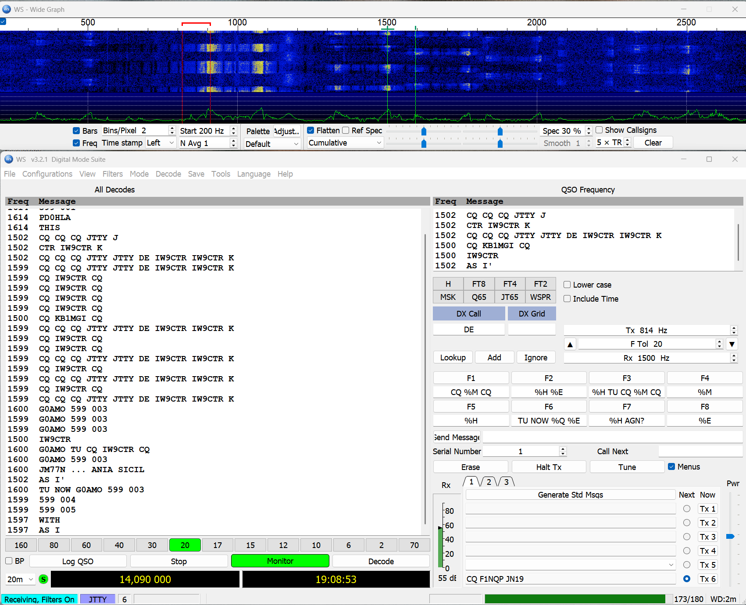Click the Tune button

[627, 467]
